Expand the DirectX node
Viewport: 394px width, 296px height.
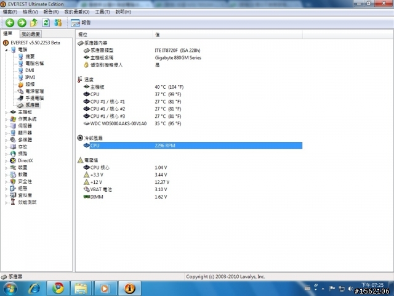[6, 161]
